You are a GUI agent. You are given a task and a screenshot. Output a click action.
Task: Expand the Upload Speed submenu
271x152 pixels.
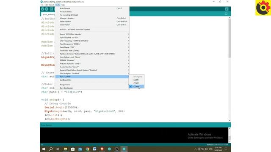tap(92, 38)
